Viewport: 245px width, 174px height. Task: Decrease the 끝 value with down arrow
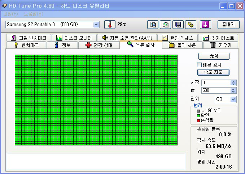233,92
